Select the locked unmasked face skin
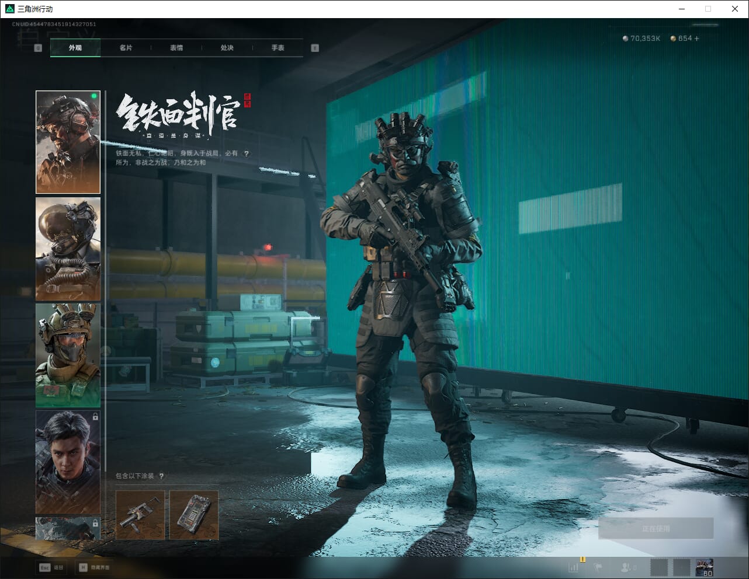This screenshot has width=749, height=579. pyautogui.click(x=68, y=462)
